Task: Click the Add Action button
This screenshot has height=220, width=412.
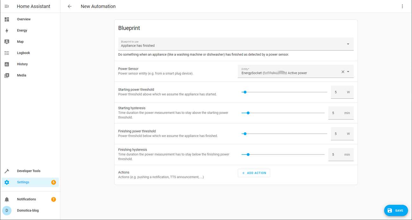Action: point(254,173)
